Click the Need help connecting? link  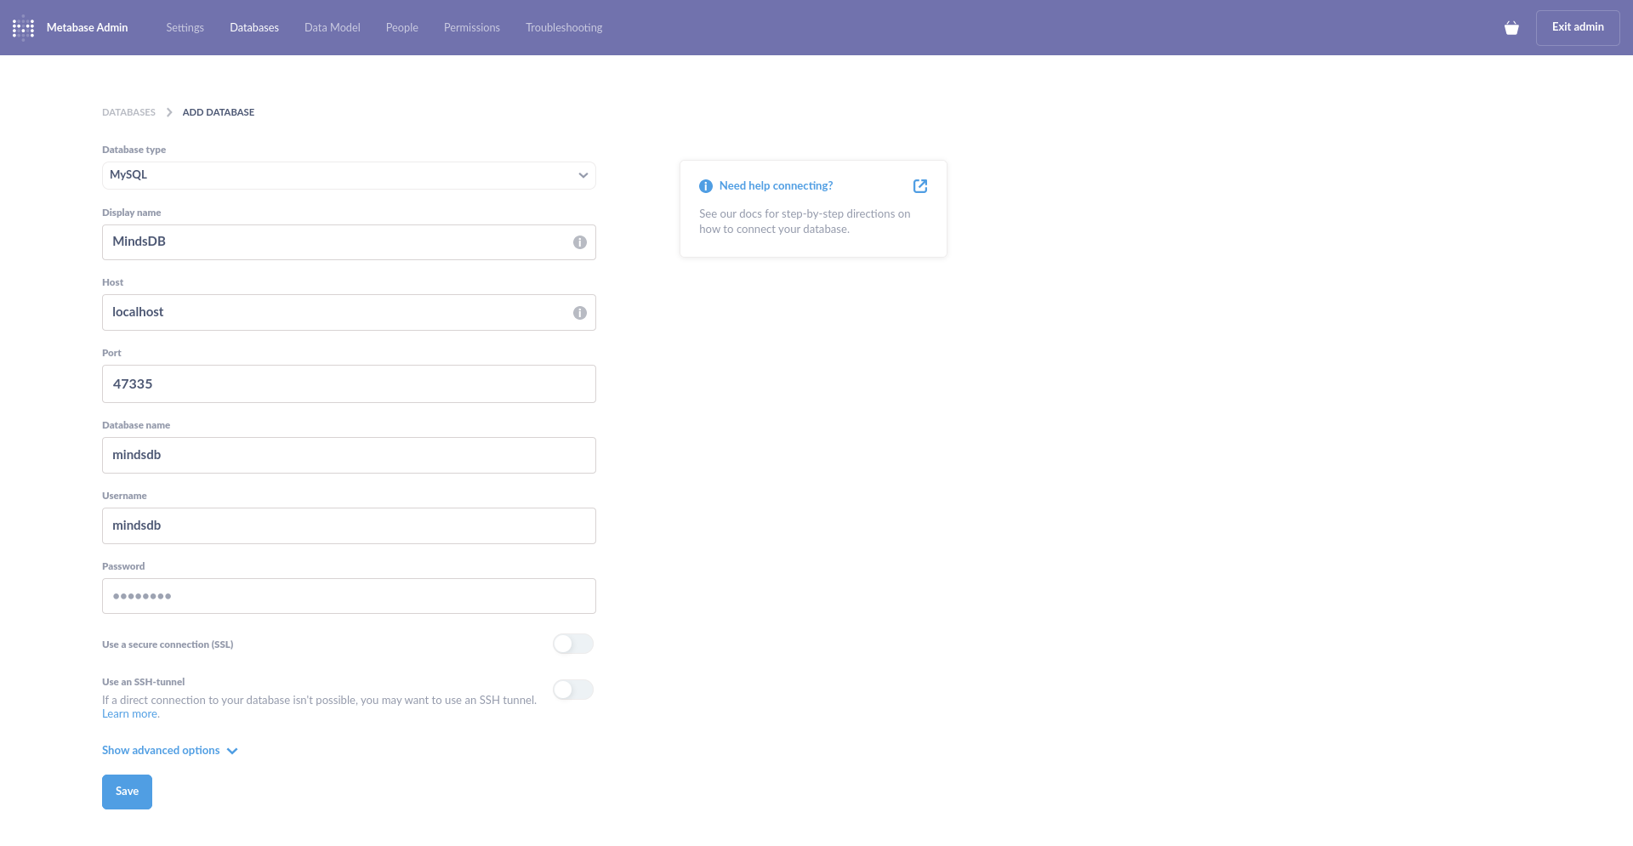776,186
